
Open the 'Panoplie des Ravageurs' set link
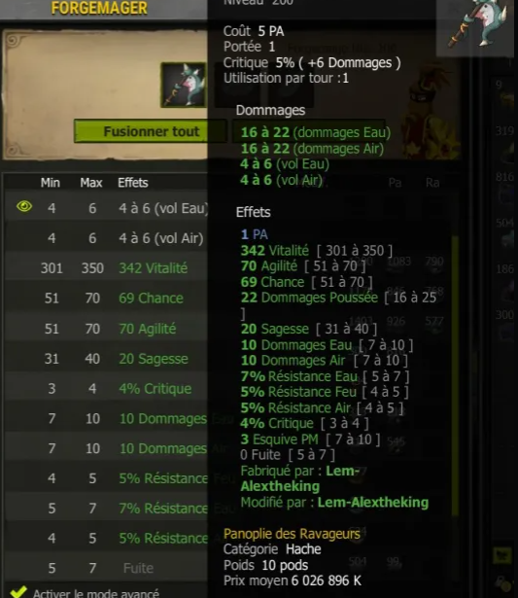click(292, 534)
